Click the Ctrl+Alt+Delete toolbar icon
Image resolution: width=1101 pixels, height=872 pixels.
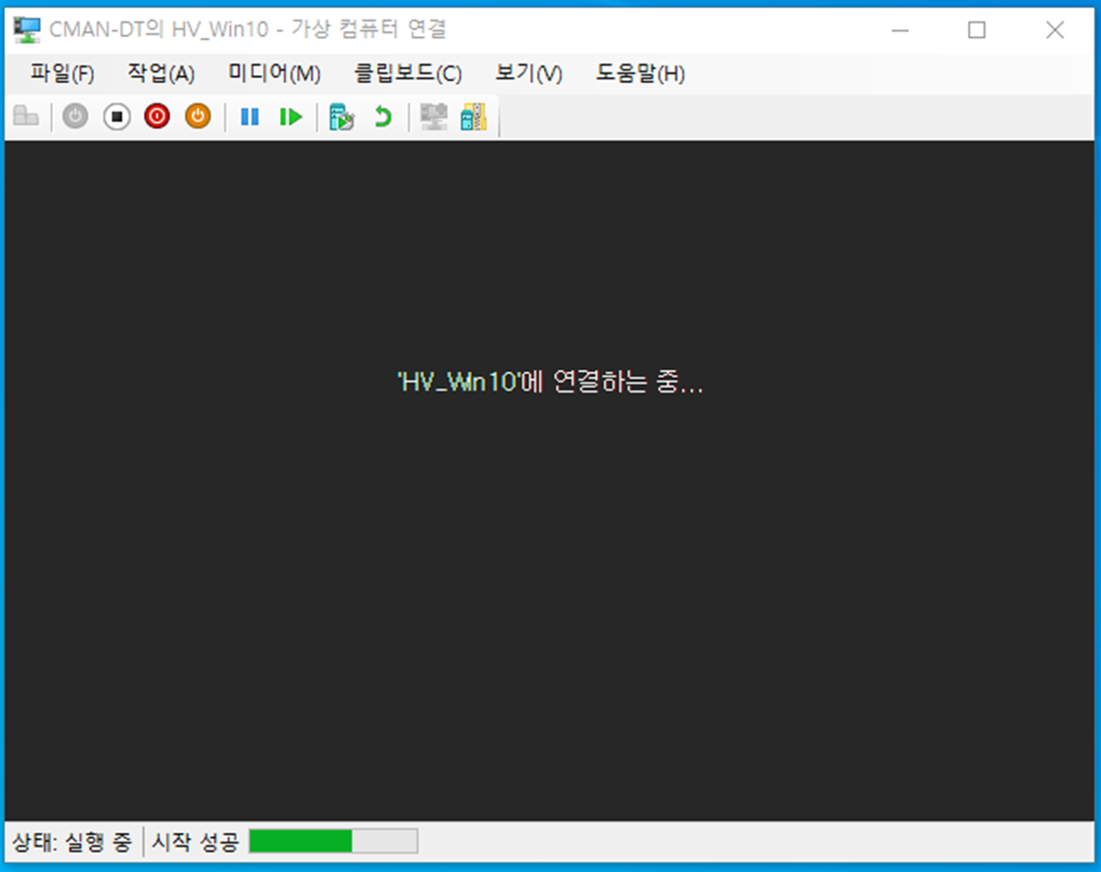pyautogui.click(x=26, y=115)
